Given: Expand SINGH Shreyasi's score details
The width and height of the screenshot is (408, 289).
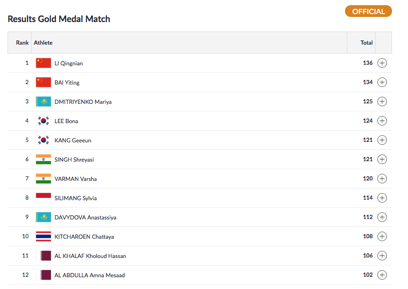Looking at the screenshot, I should coord(382,160).
